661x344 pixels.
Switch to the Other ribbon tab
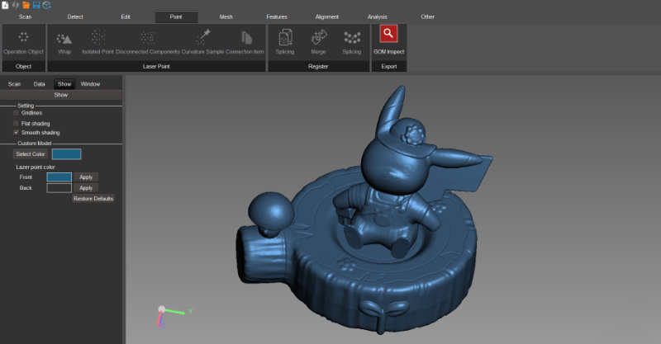click(427, 16)
